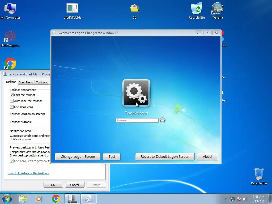Close the Logon Changer window
The width and height of the screenshot is (272, 204).
click(x=216, y=33)
